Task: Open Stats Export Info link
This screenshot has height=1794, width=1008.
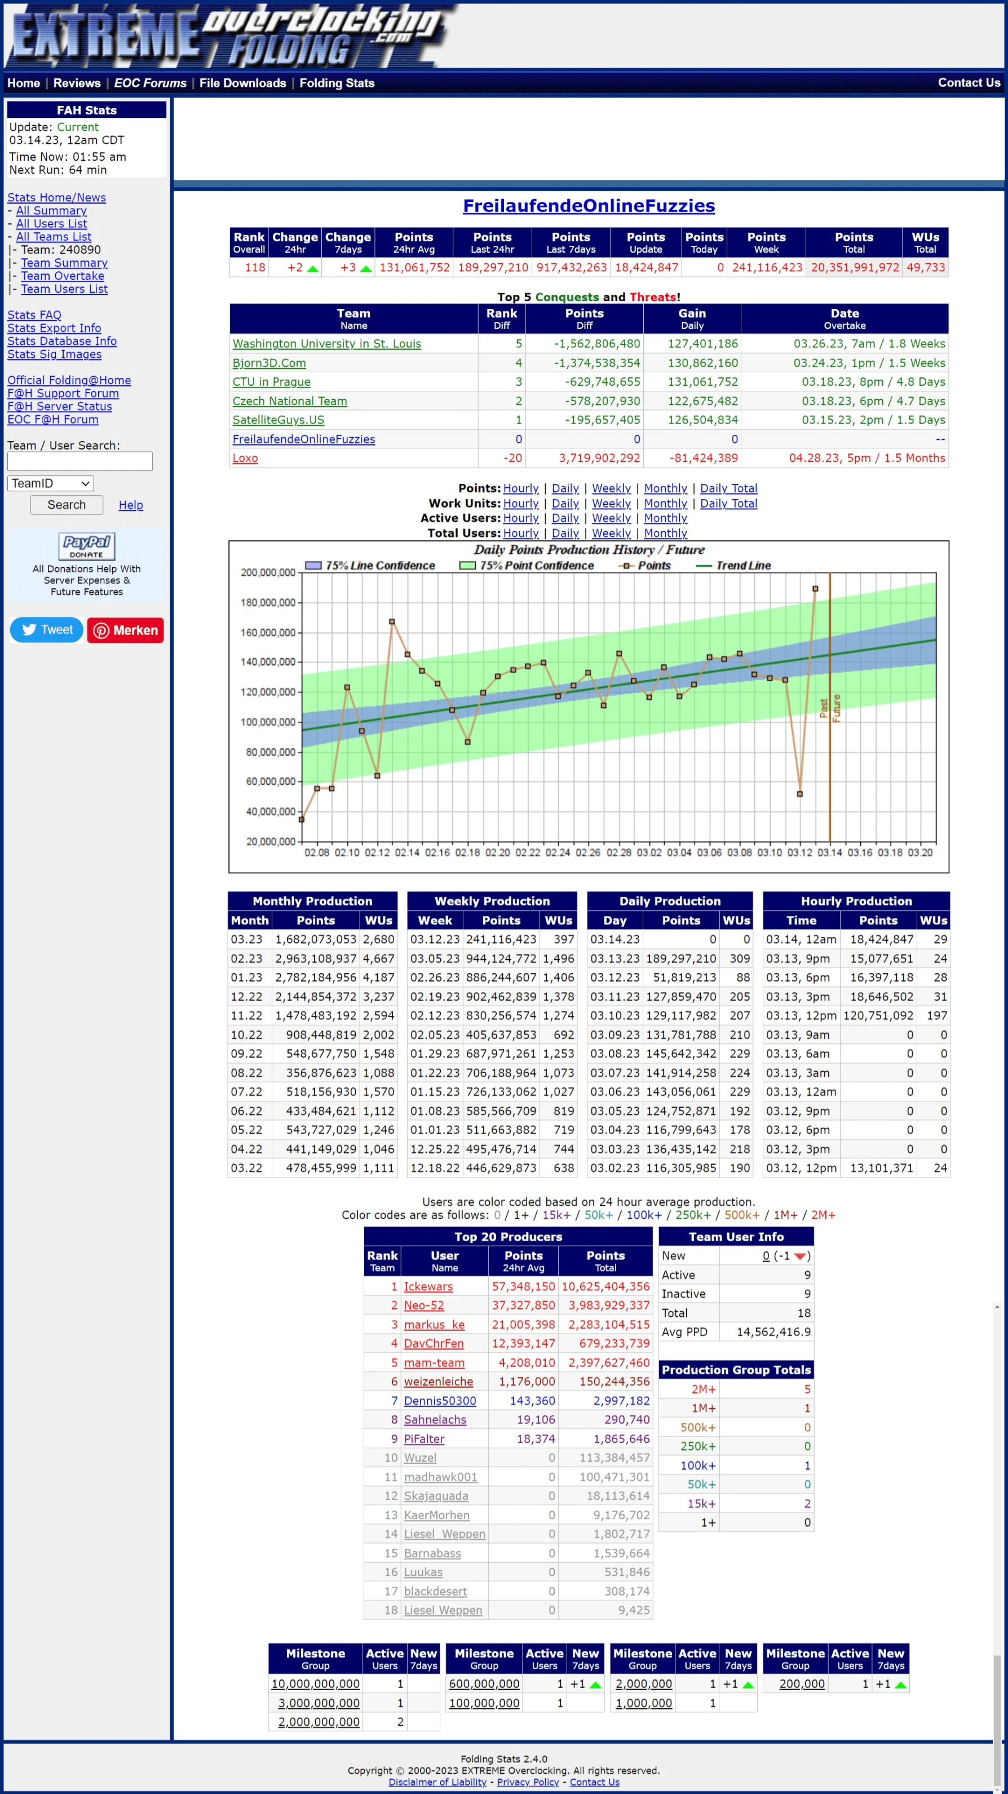Action: 54,328
